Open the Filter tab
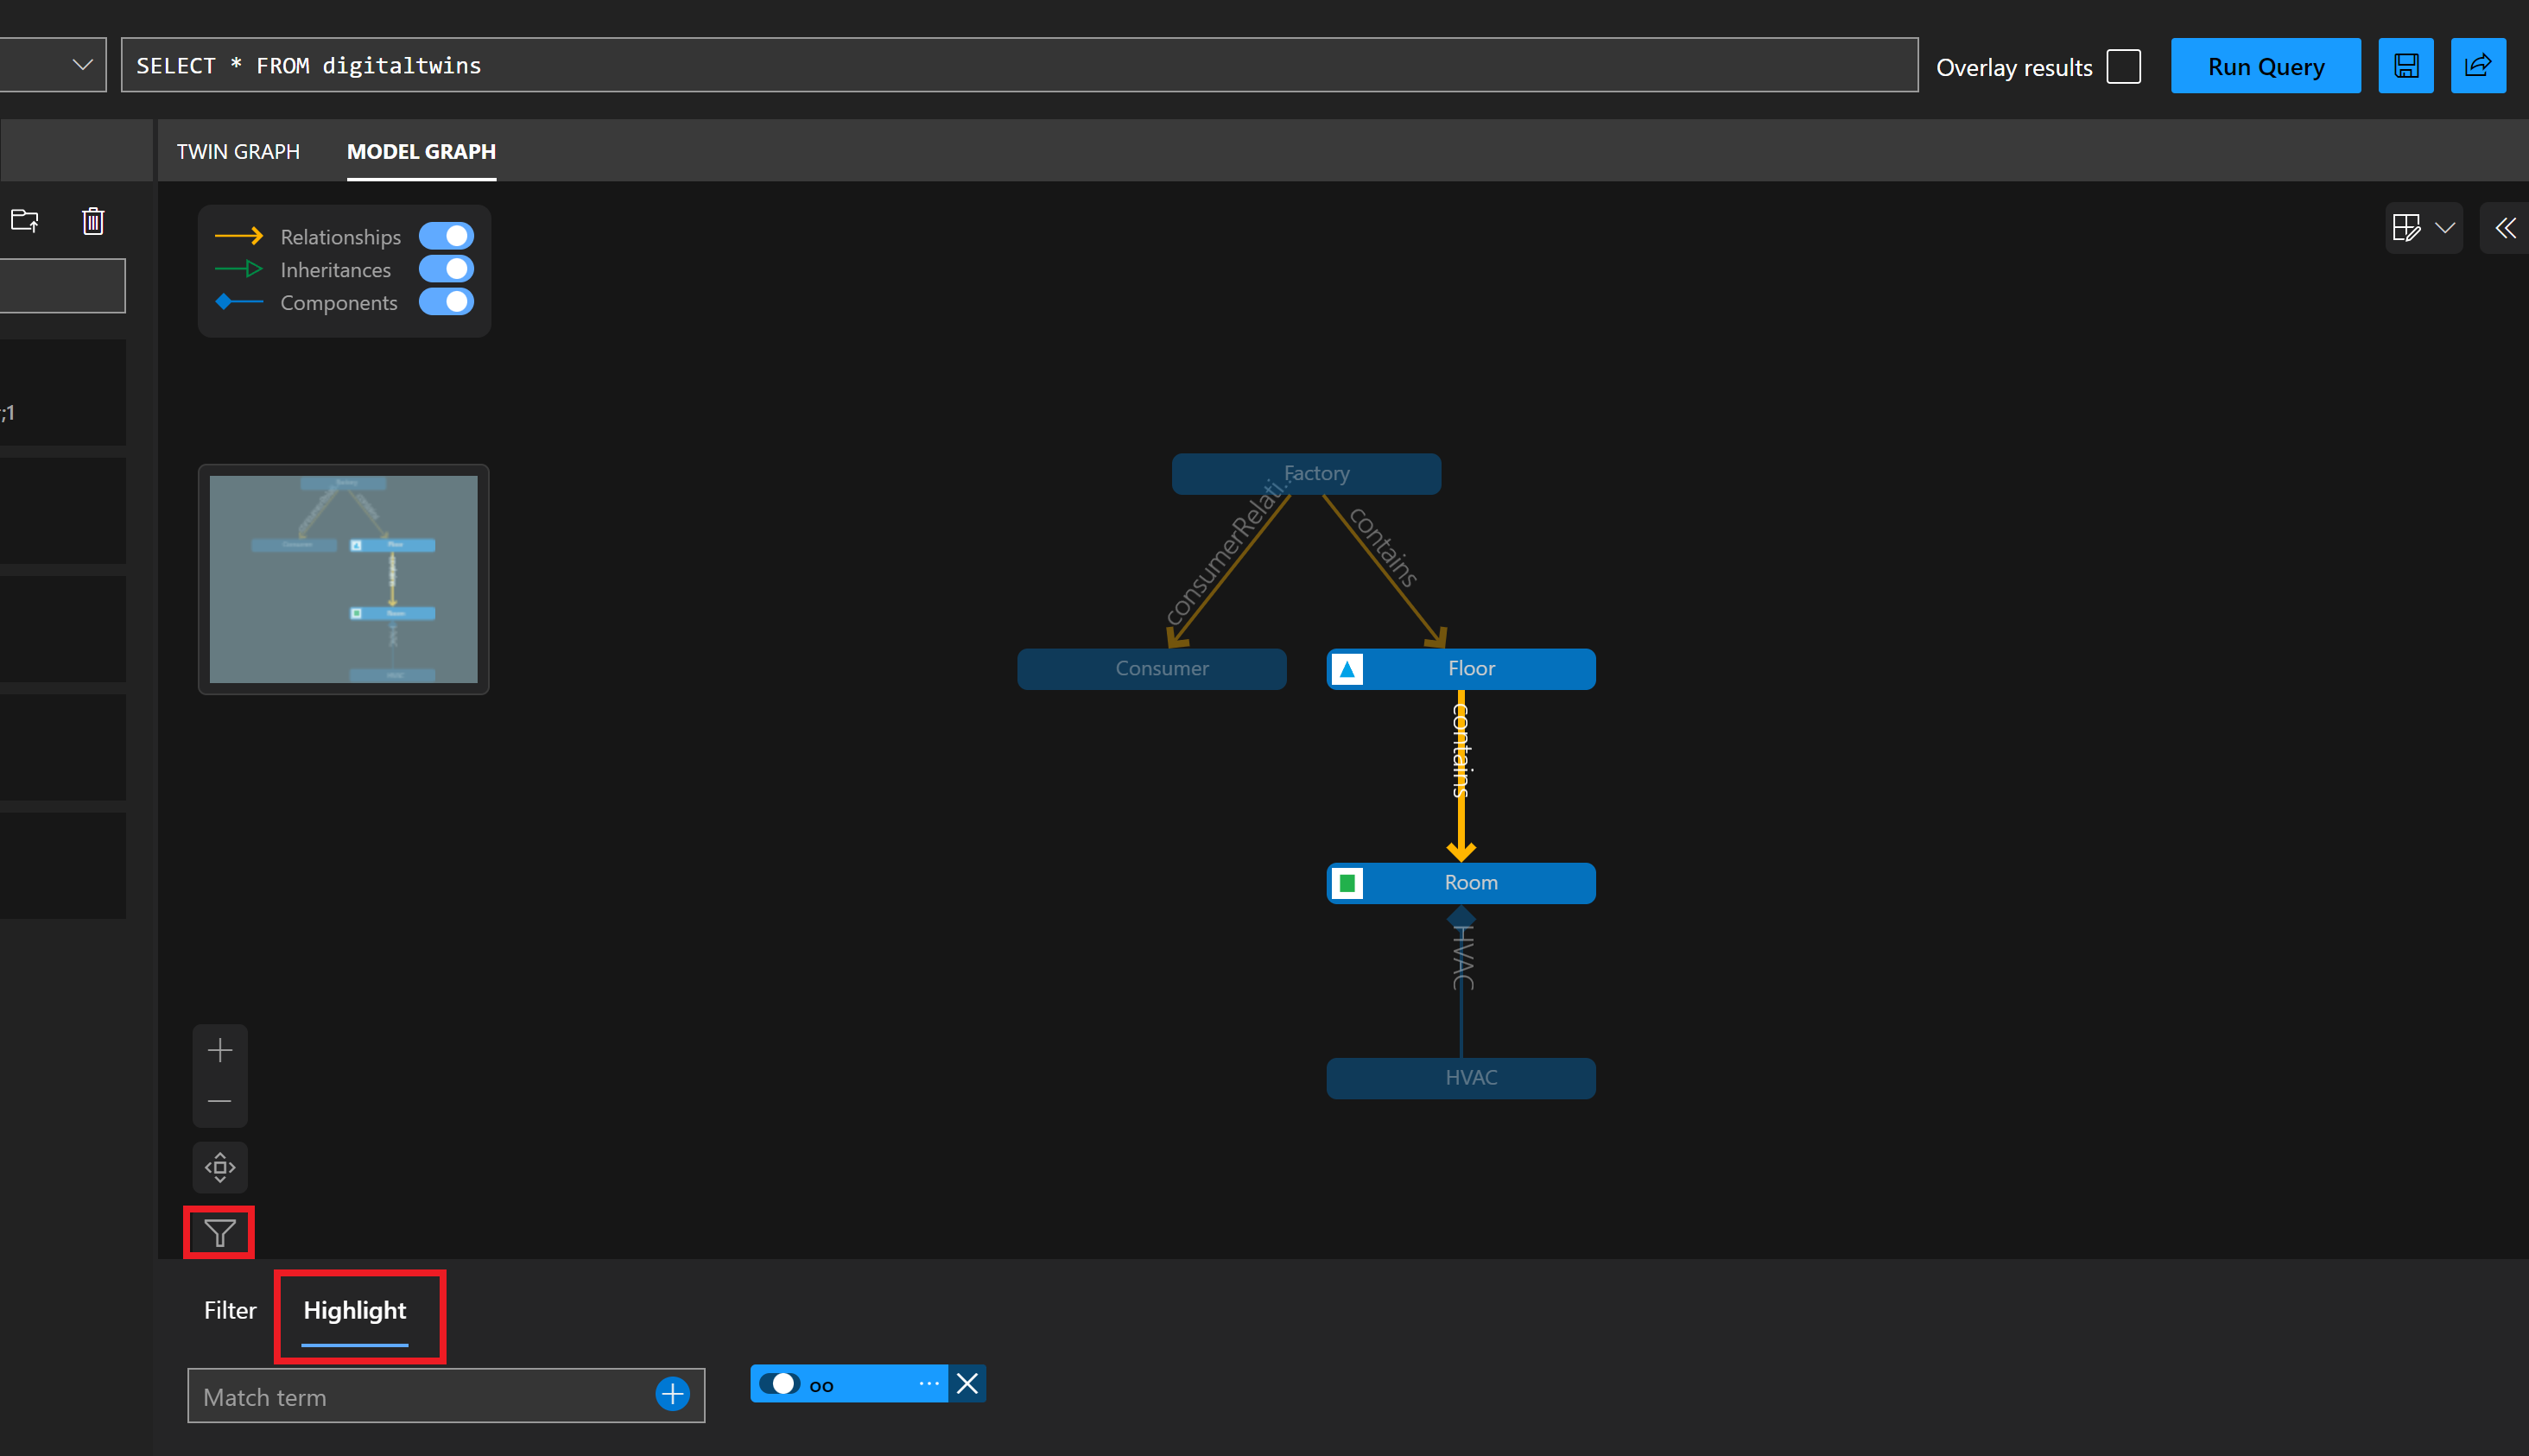The width and height of the screenshot is (2529, 1456). tap(229, 1310)
